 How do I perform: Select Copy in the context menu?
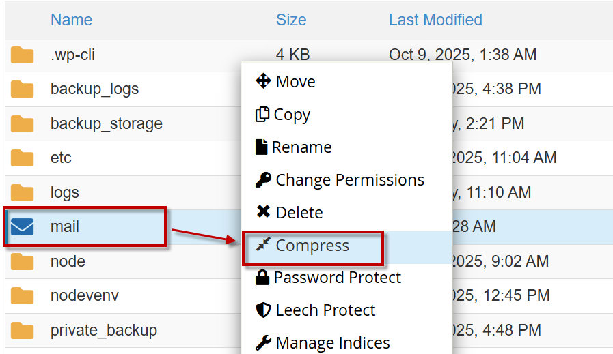point(292,115)
